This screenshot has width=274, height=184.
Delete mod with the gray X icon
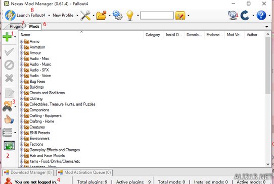[x=9, y=78]
